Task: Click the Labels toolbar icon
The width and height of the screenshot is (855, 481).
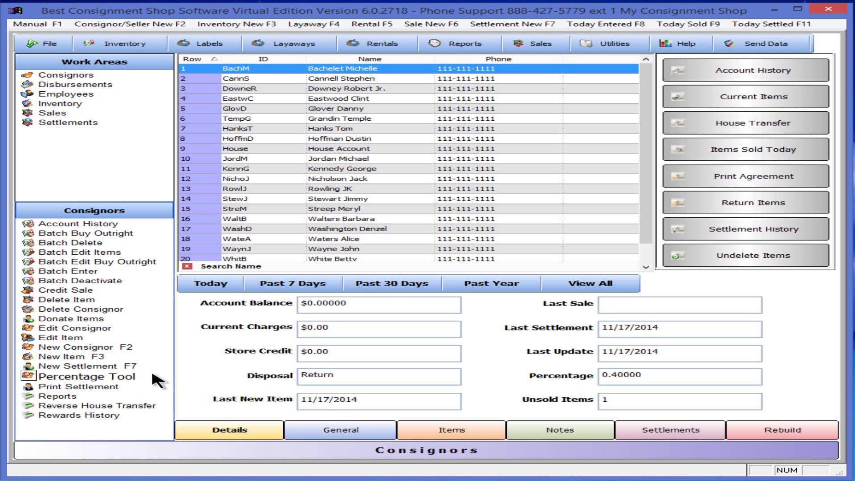Action: [183, 43]
